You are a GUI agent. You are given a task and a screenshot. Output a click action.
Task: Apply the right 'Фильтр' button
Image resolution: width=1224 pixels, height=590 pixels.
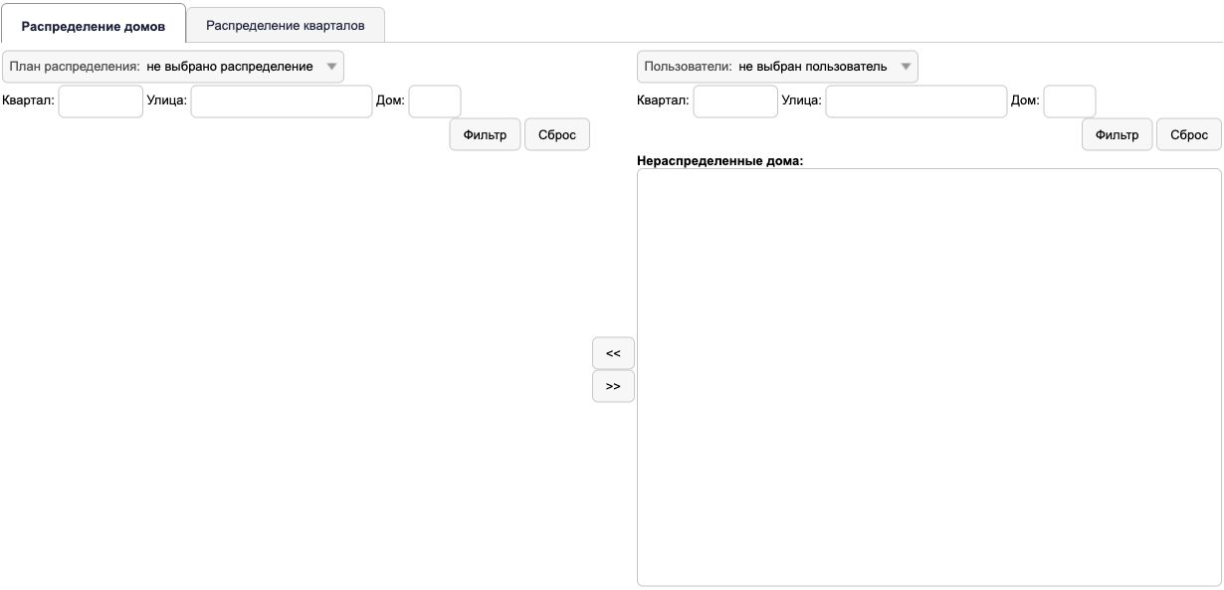[1118, 134]
